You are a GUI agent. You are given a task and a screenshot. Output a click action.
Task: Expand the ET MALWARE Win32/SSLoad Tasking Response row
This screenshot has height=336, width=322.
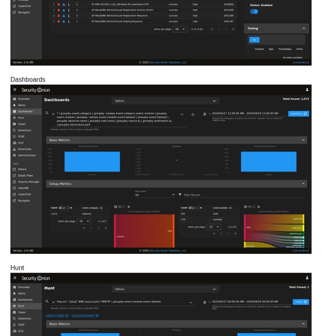coord(53,21)
